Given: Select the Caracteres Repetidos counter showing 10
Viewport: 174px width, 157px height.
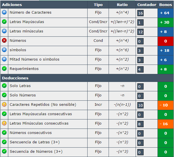Looking at the screenshot, I should [x=140, y=105].
